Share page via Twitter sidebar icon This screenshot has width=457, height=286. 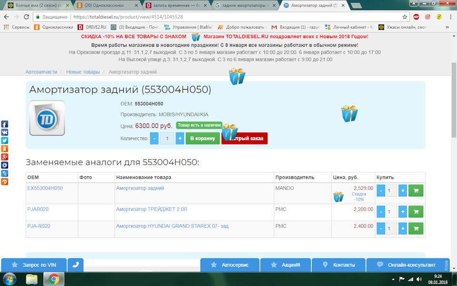coord(4,141)
